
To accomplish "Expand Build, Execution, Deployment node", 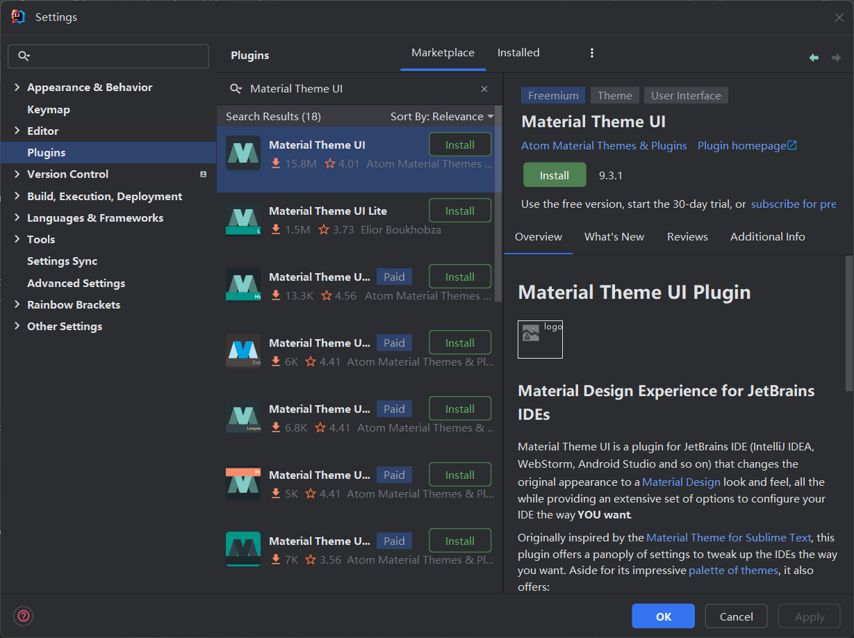I will [17, 197].
